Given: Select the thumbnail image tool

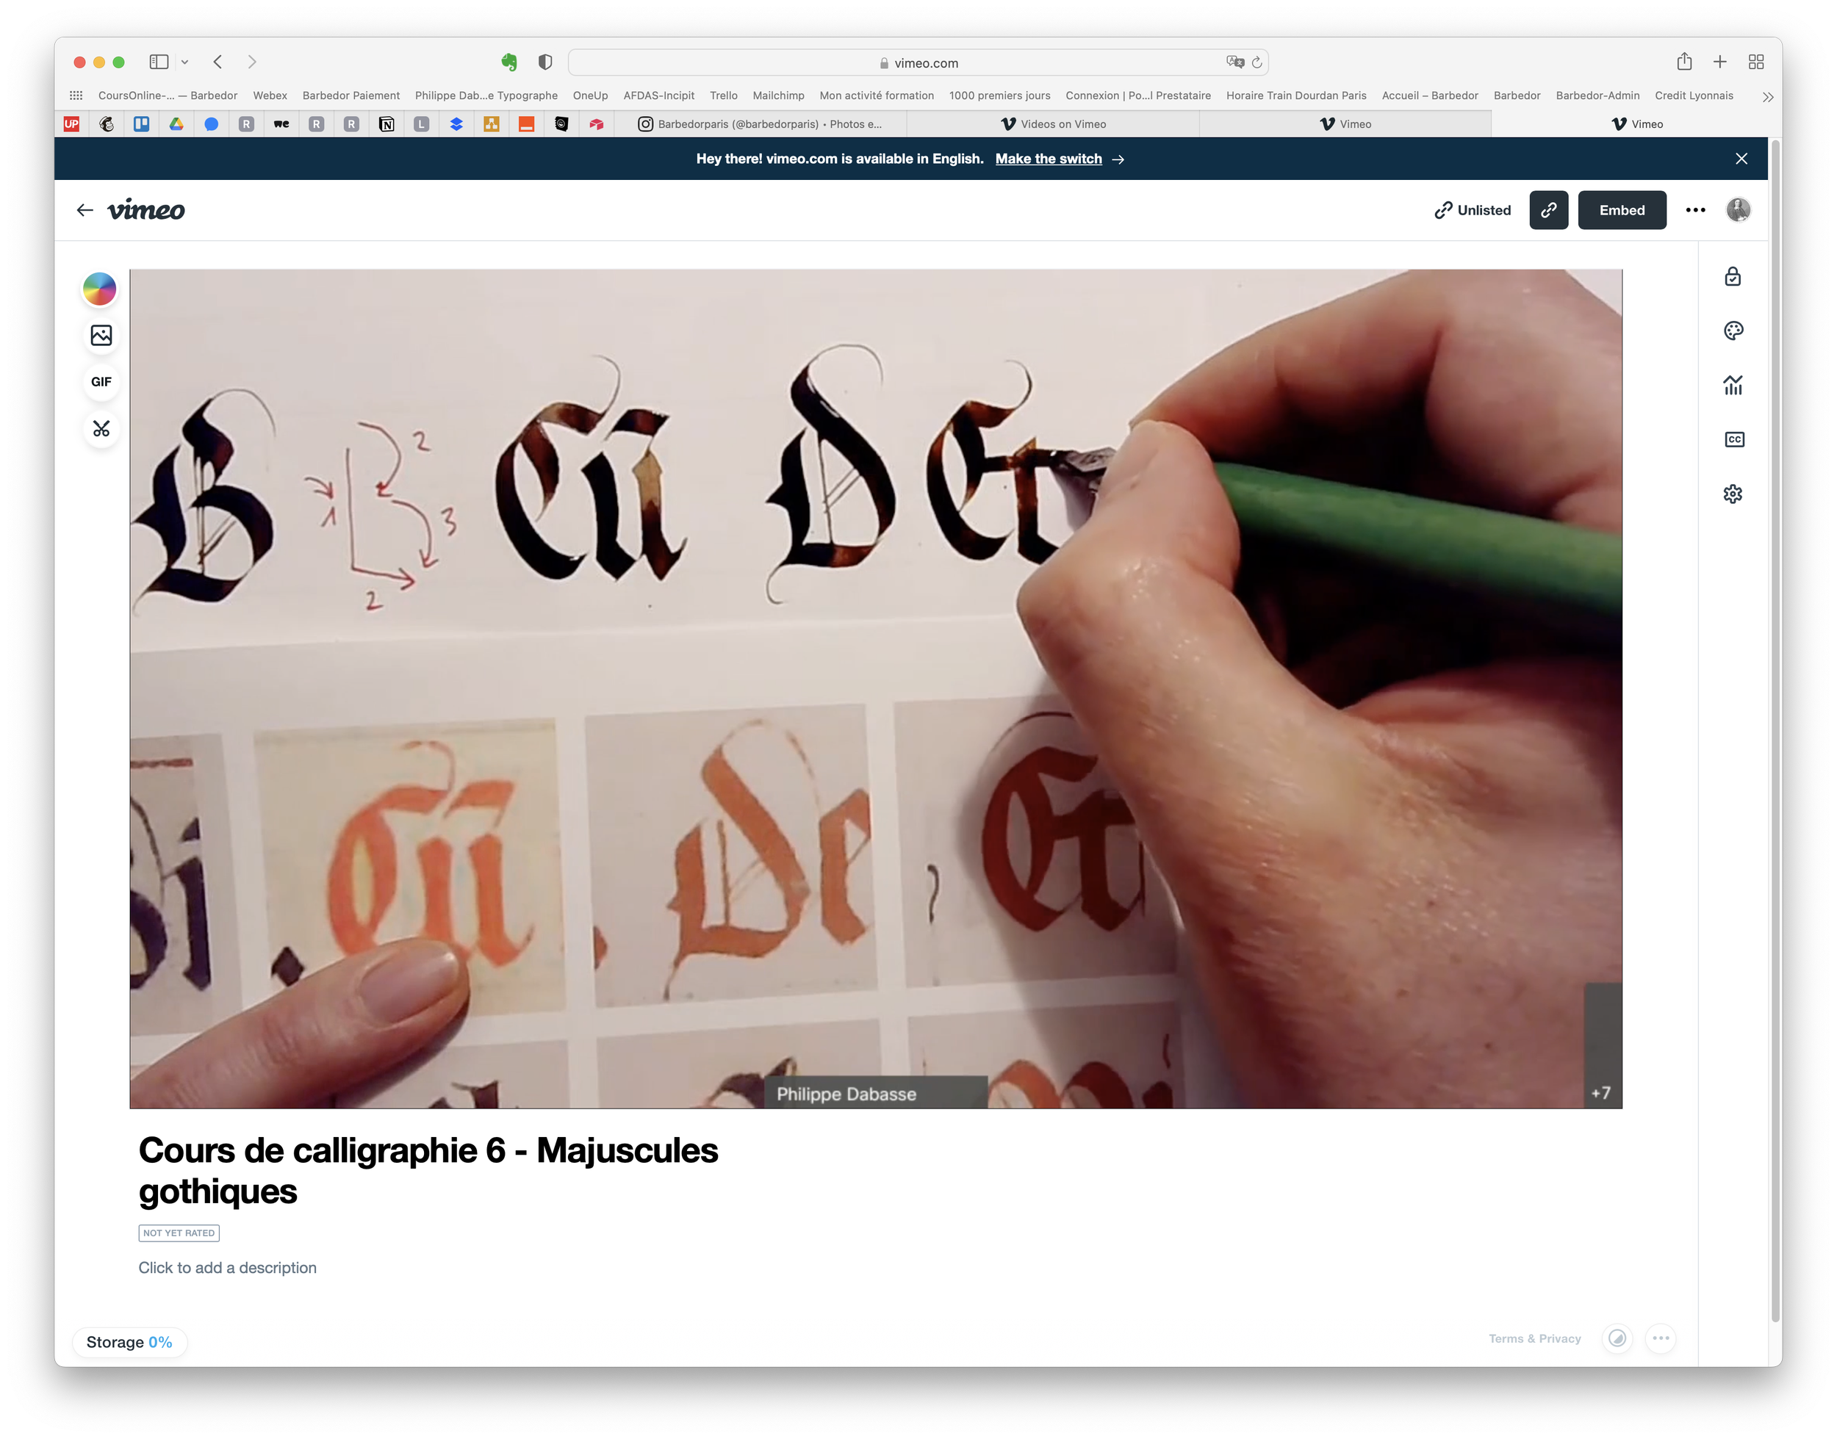Looking at the screenshot, I should point(100,335).
